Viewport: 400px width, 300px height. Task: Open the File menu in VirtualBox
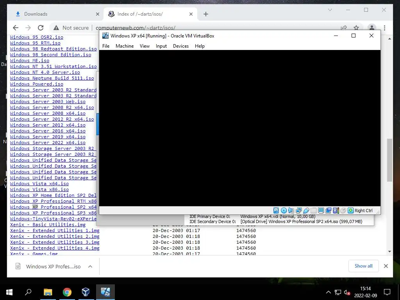coord(106,46)
